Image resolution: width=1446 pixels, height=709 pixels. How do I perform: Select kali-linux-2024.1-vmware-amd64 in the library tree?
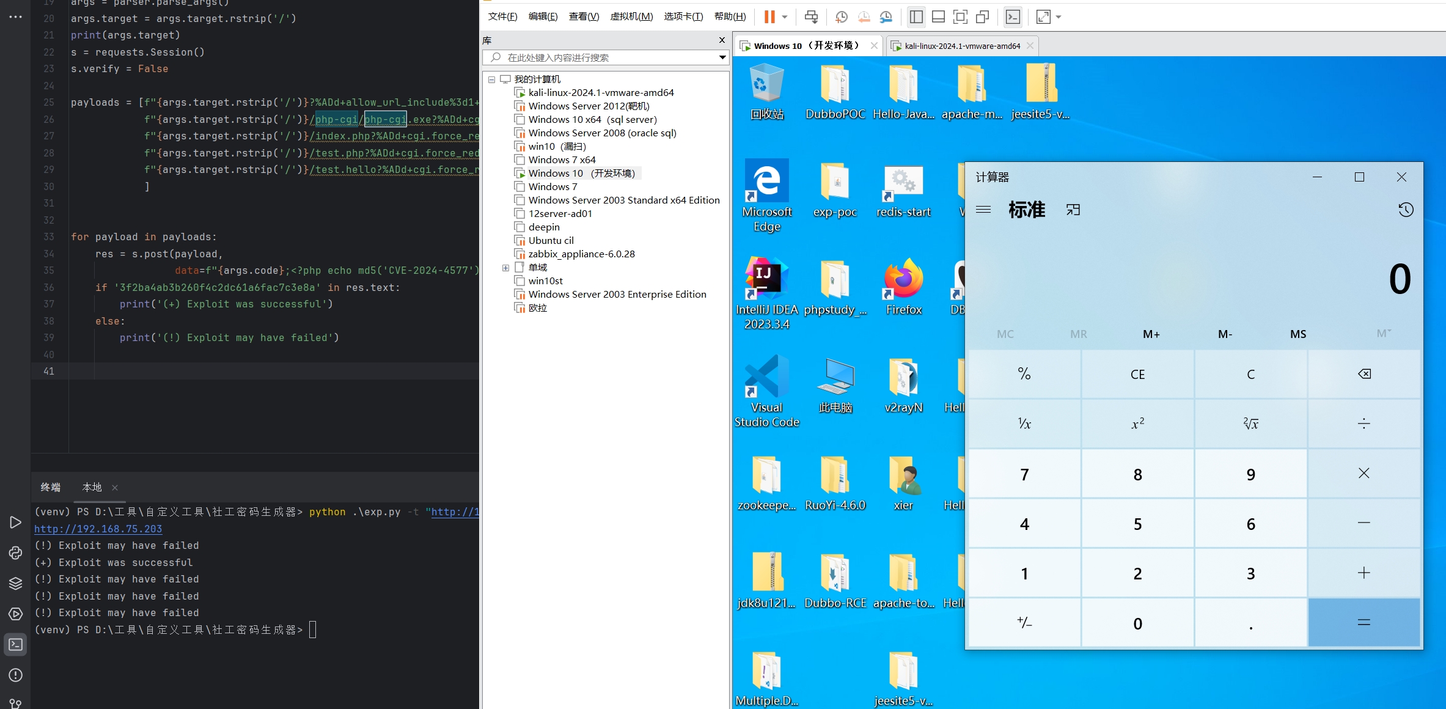pos(601,93)
